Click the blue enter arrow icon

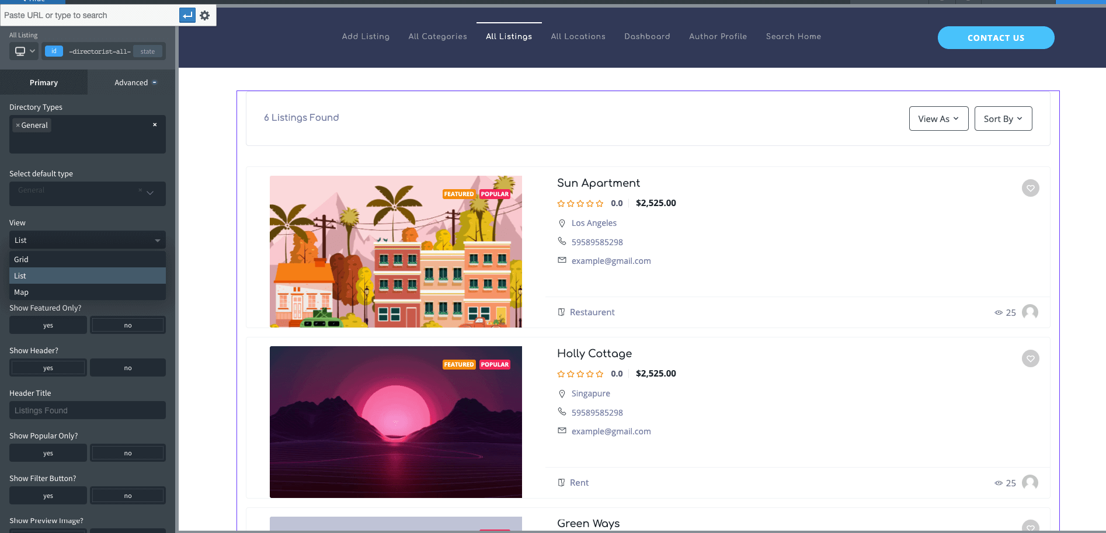187,16
